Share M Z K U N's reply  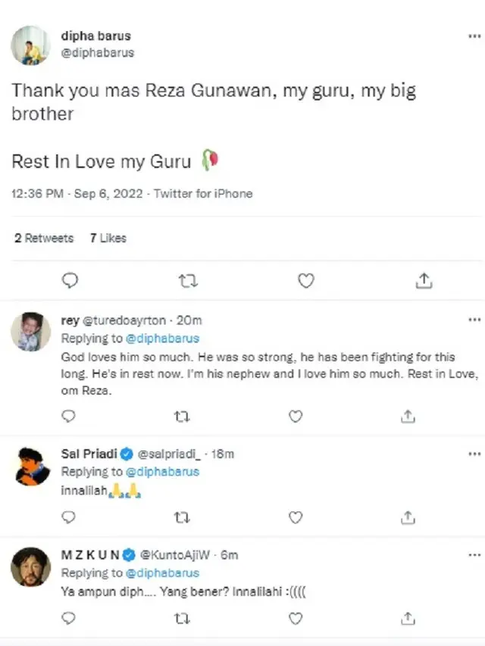[x=408, y=619]
